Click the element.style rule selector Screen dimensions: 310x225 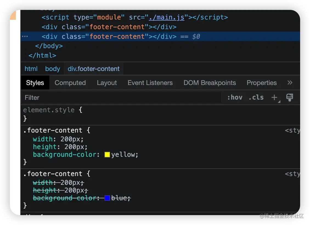coord(49,110)
